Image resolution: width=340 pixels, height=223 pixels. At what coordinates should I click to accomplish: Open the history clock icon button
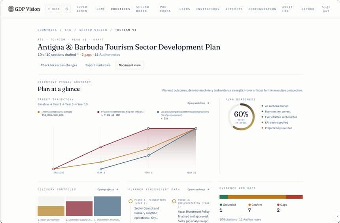[x=67, y=9]
